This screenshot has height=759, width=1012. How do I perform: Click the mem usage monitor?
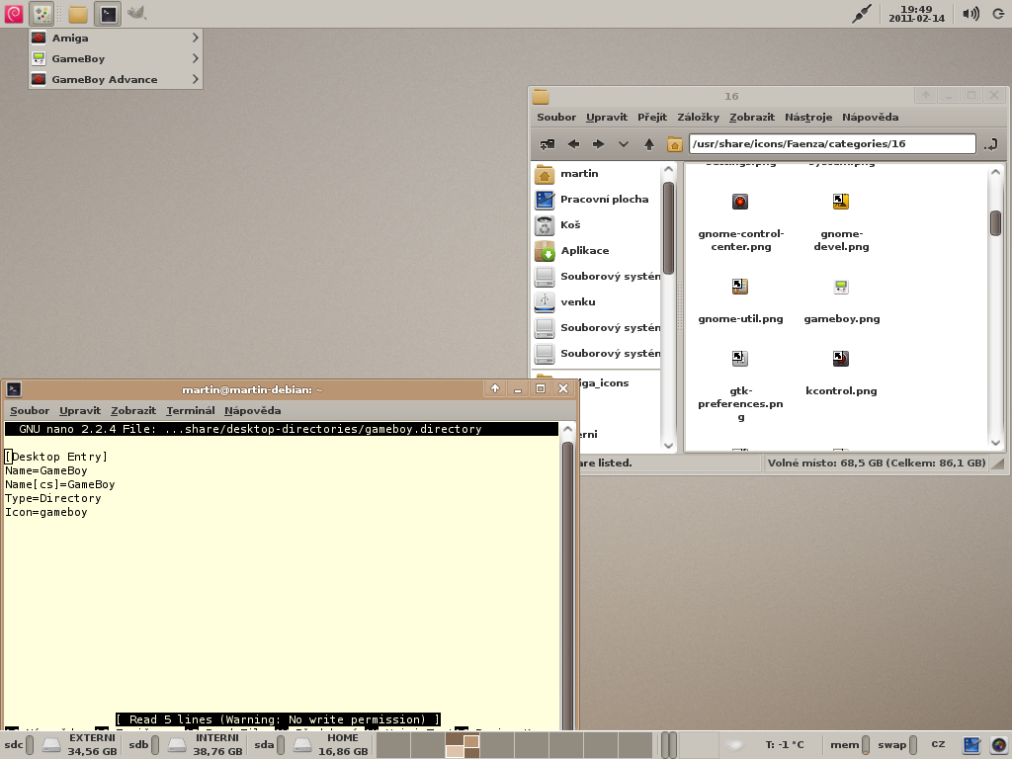click(x=851, y=745)
